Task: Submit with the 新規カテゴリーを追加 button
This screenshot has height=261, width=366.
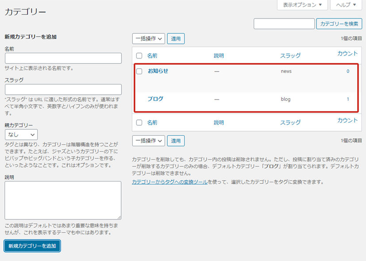Action: click(x=32, y=246)
